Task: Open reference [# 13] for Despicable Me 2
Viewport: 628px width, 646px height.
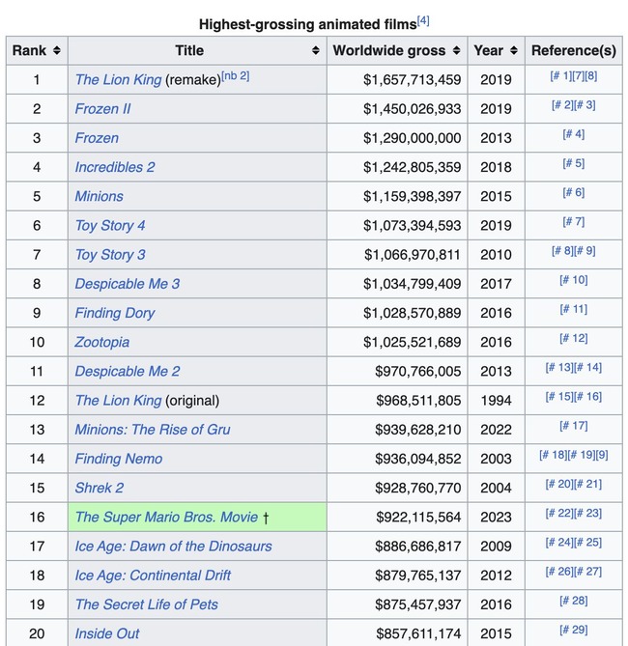Action: pos(559,368)
